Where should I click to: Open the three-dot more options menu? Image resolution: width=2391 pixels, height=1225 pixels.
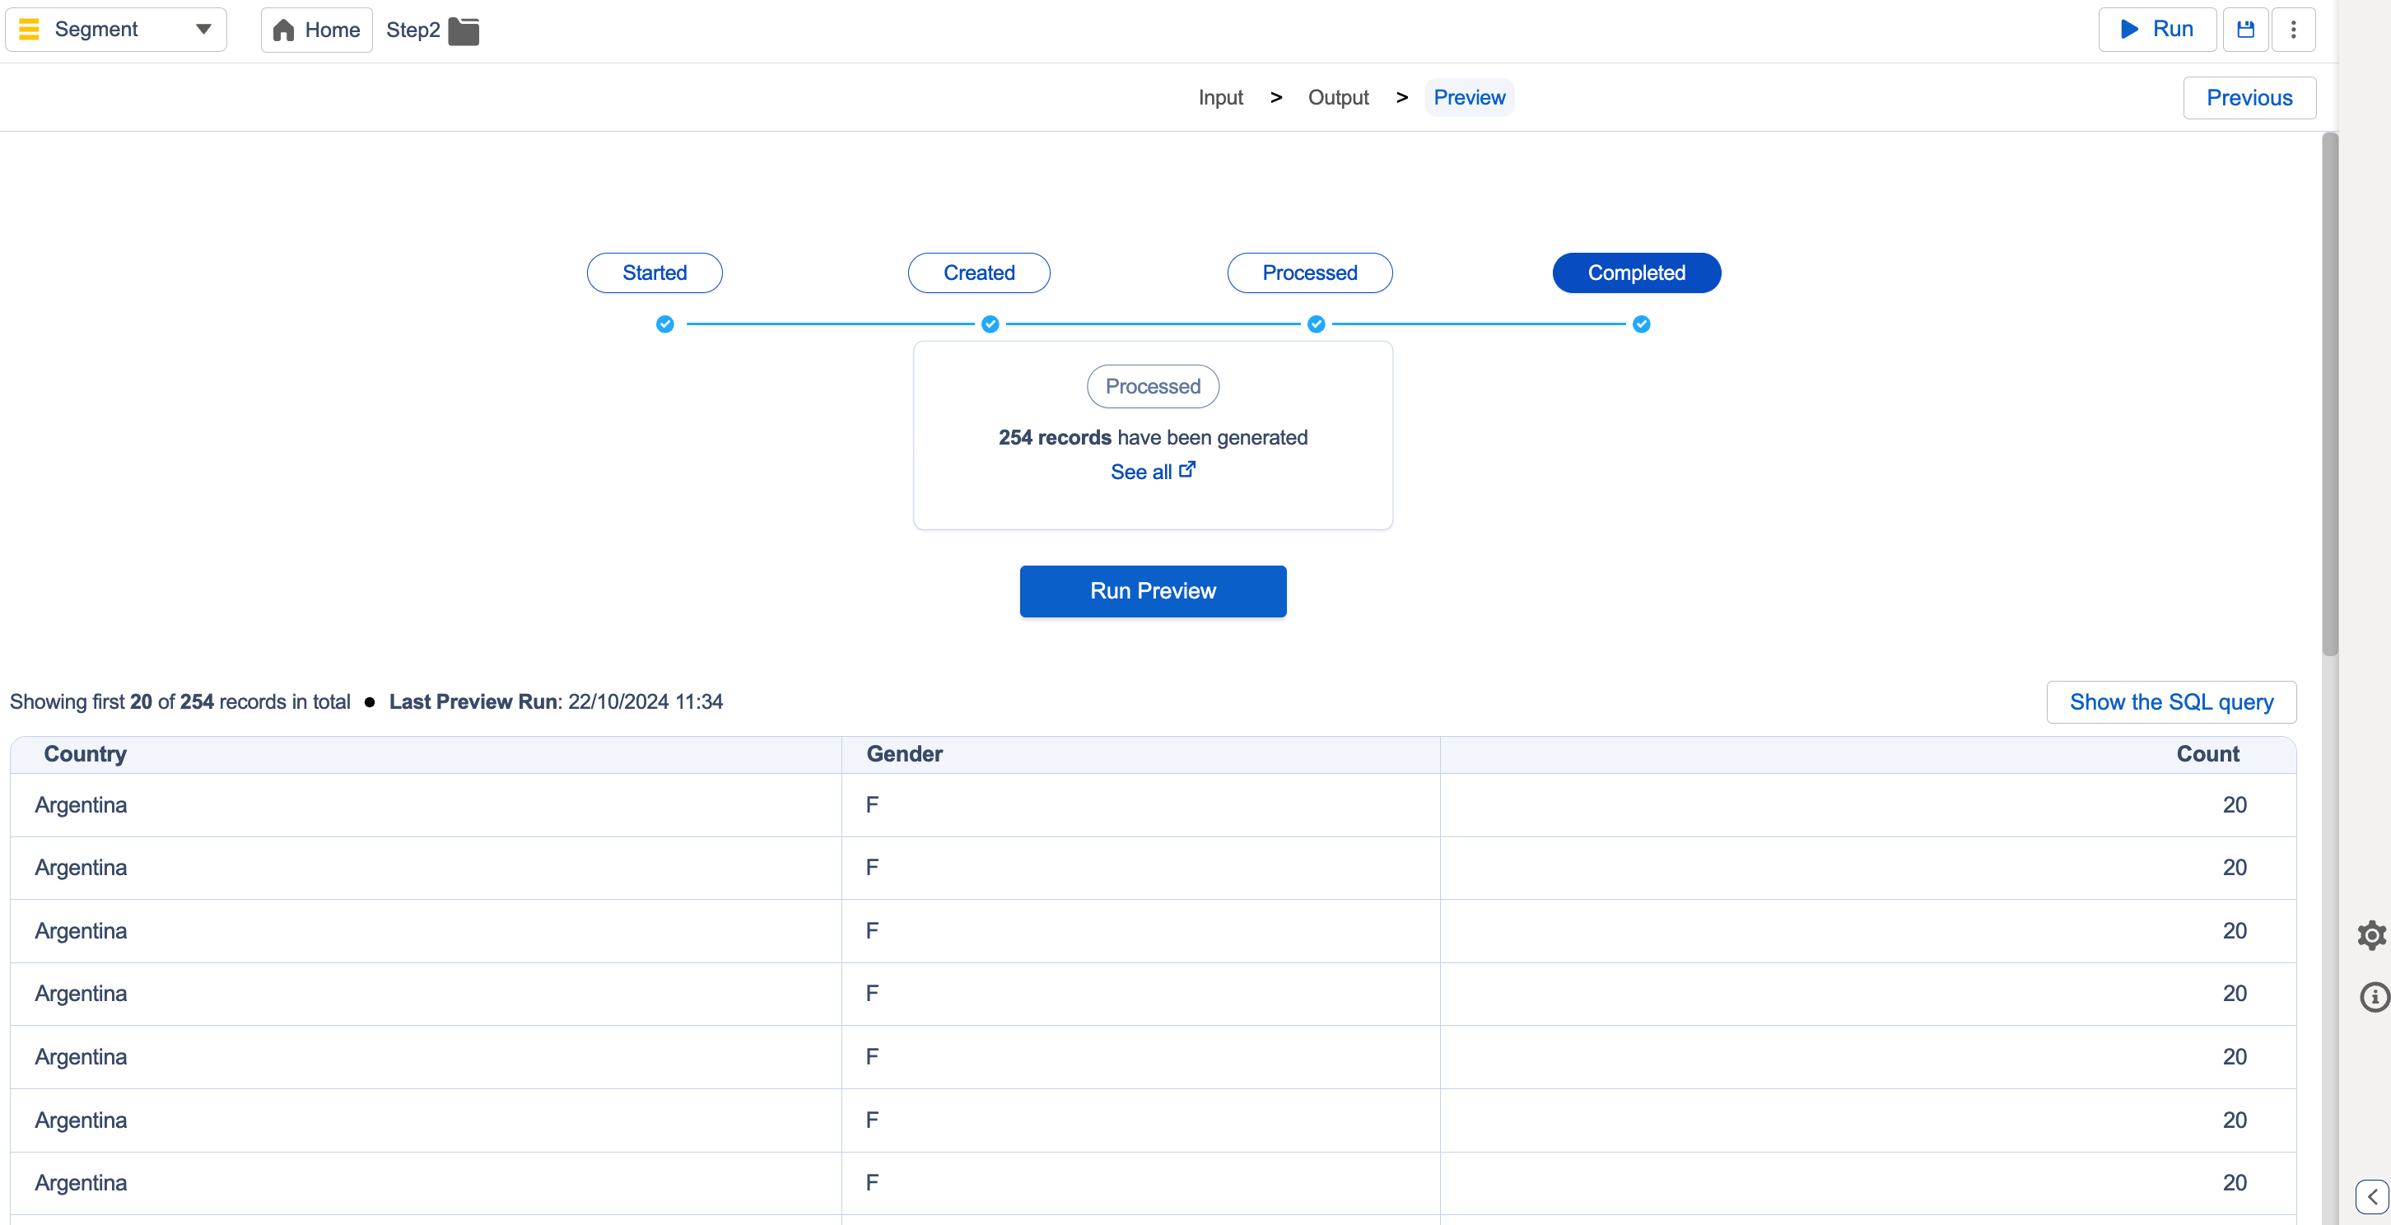point(2293,30)
